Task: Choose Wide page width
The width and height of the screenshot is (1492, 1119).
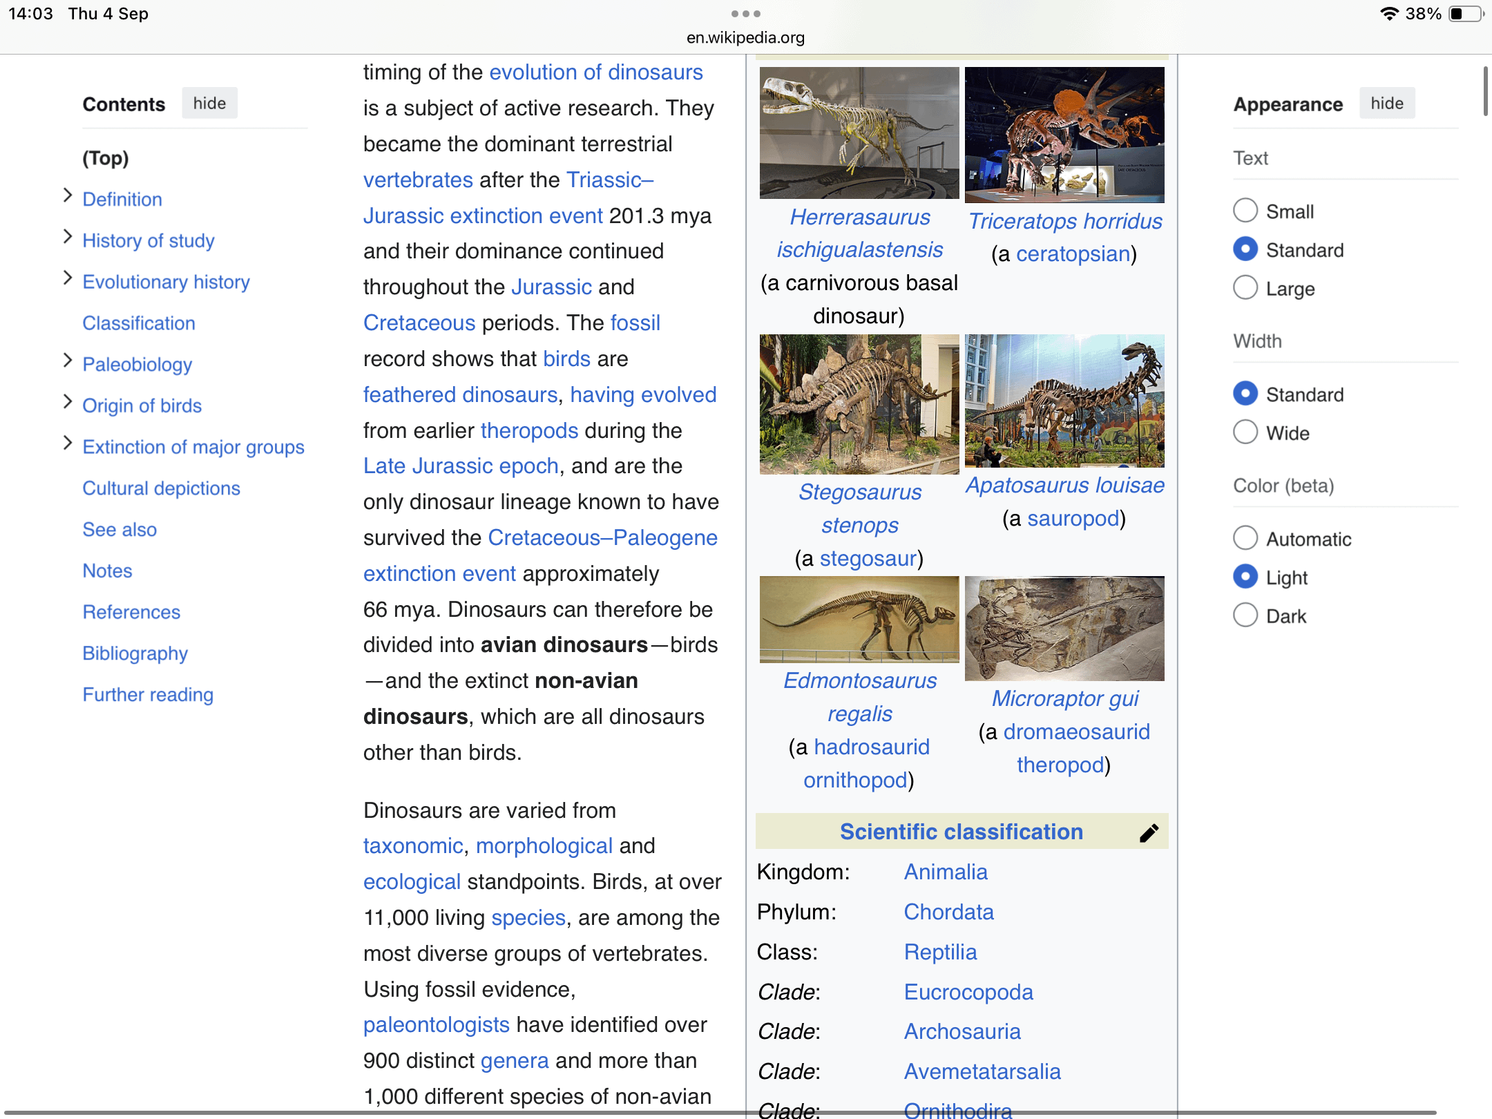Action: [1245, 432]
